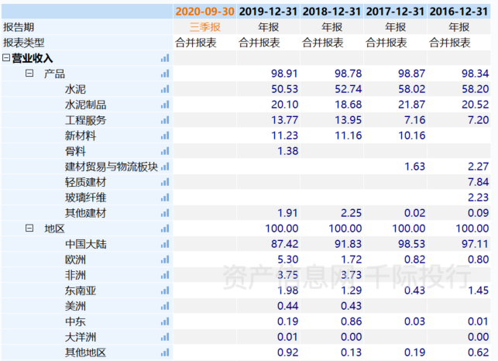
Task: Show the chart for the 营业收入 row
Action: [164, 58]
